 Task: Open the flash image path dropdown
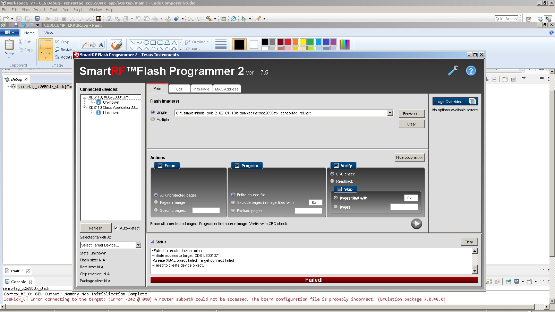coord(390,113)
